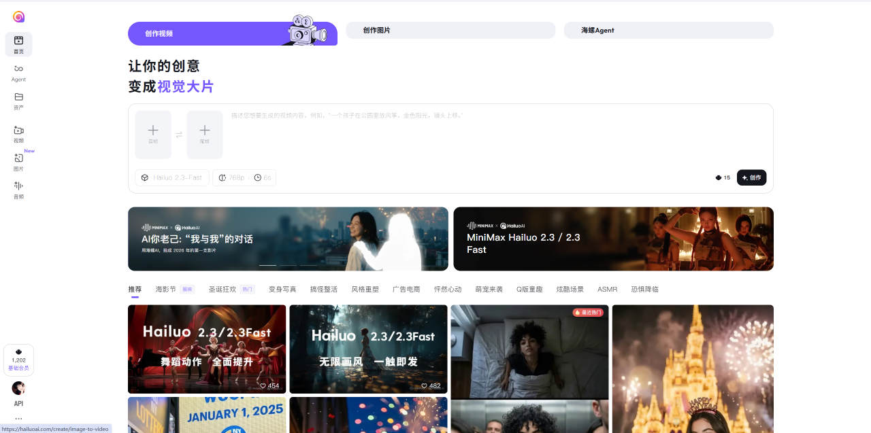Select the 海影节 category tab
The image size is (871, 433).
pyautogui.click(x=175, y=289)
